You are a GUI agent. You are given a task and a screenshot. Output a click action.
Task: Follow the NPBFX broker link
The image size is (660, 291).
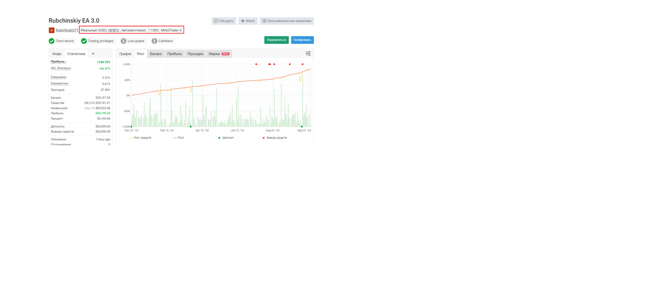point(114,30)
